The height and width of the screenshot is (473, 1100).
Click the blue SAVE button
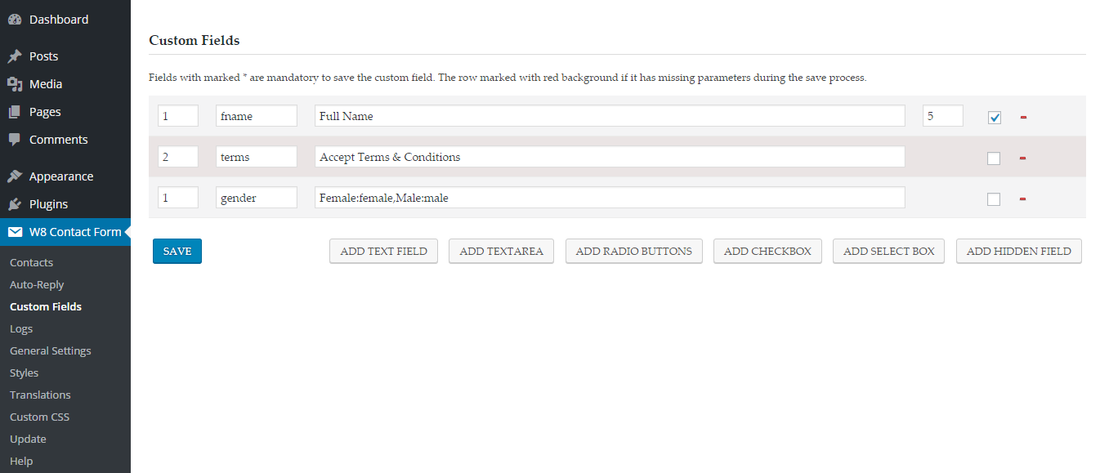point(177,252)
